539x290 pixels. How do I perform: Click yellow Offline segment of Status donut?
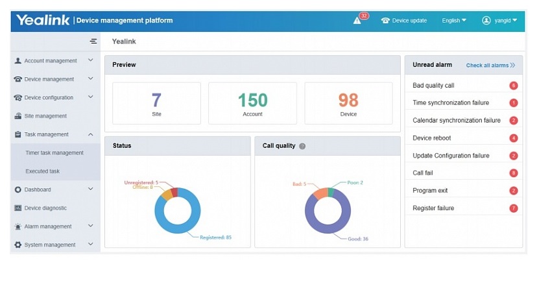pyautogui.click(x=167, y=195)
